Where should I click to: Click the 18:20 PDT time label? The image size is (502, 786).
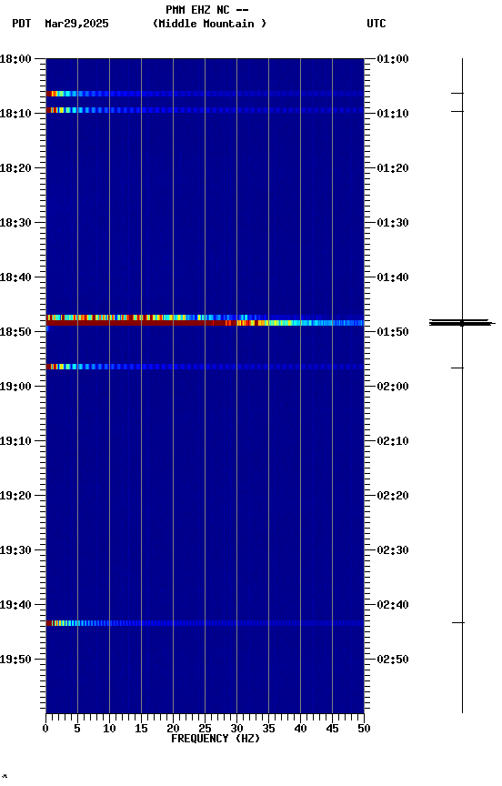click(x=15, y=168)
